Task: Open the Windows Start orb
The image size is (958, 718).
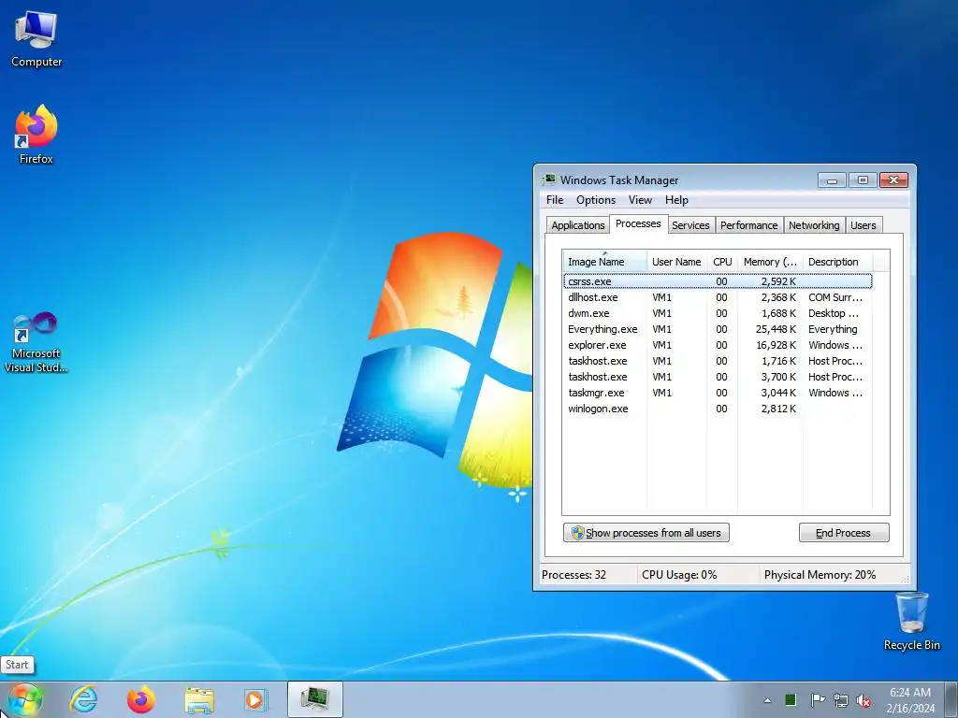Action: pos(25,699)
